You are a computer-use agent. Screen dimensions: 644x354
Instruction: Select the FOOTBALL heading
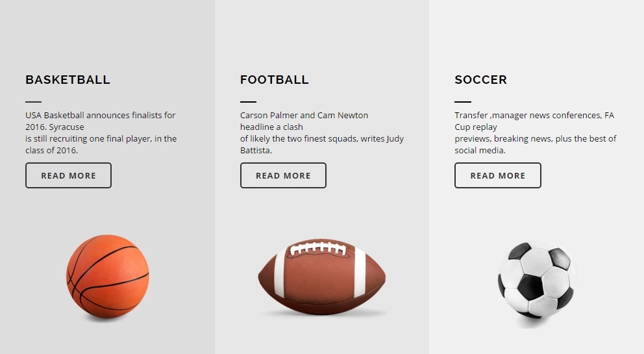pos(275,80)
